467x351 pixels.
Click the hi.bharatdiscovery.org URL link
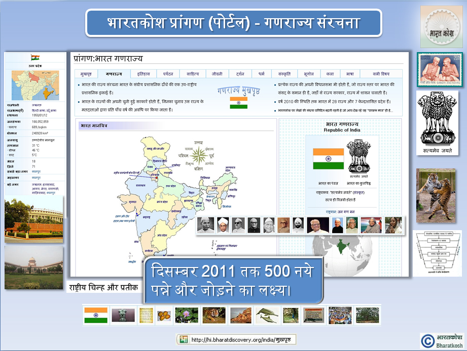[236, 339]
